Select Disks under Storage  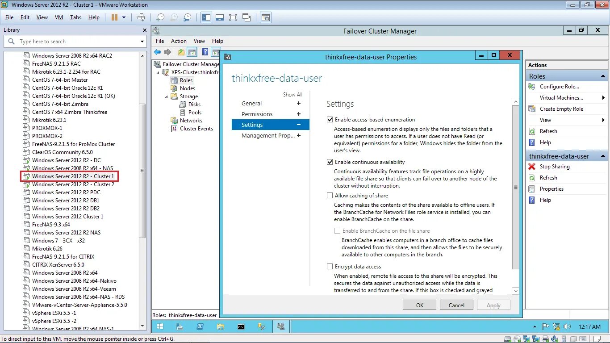click(x=194, y=105)
